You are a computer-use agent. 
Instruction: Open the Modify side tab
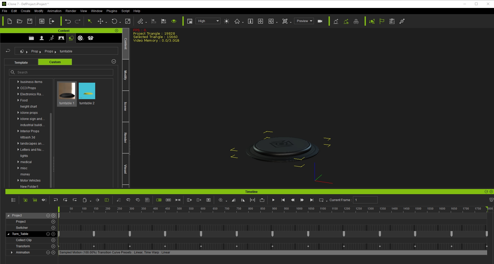(x=126, y=75)
